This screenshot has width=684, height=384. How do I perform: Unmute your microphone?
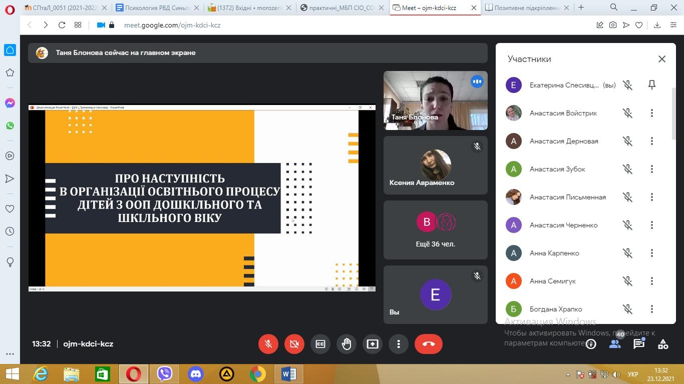(268, 344)
